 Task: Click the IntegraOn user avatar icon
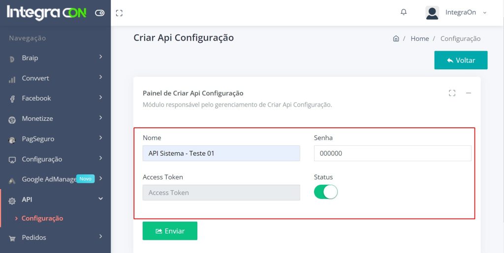point(432,13)
